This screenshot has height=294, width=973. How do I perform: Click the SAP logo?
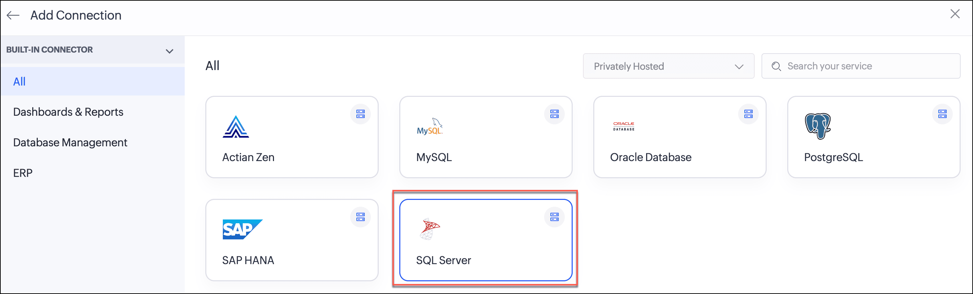click(x=242, y=229)
